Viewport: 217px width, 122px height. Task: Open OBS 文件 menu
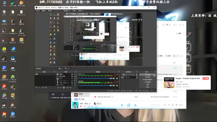(x=38, y=11)
